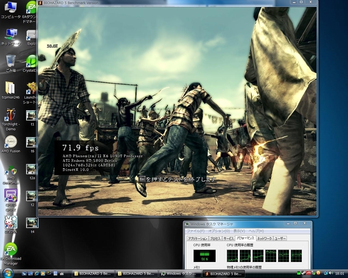This screenshot has height=278, width=348.
Task: Open 表示(V) menu in Task Manager
Action: pyautogui.click(x=239, y=231)
